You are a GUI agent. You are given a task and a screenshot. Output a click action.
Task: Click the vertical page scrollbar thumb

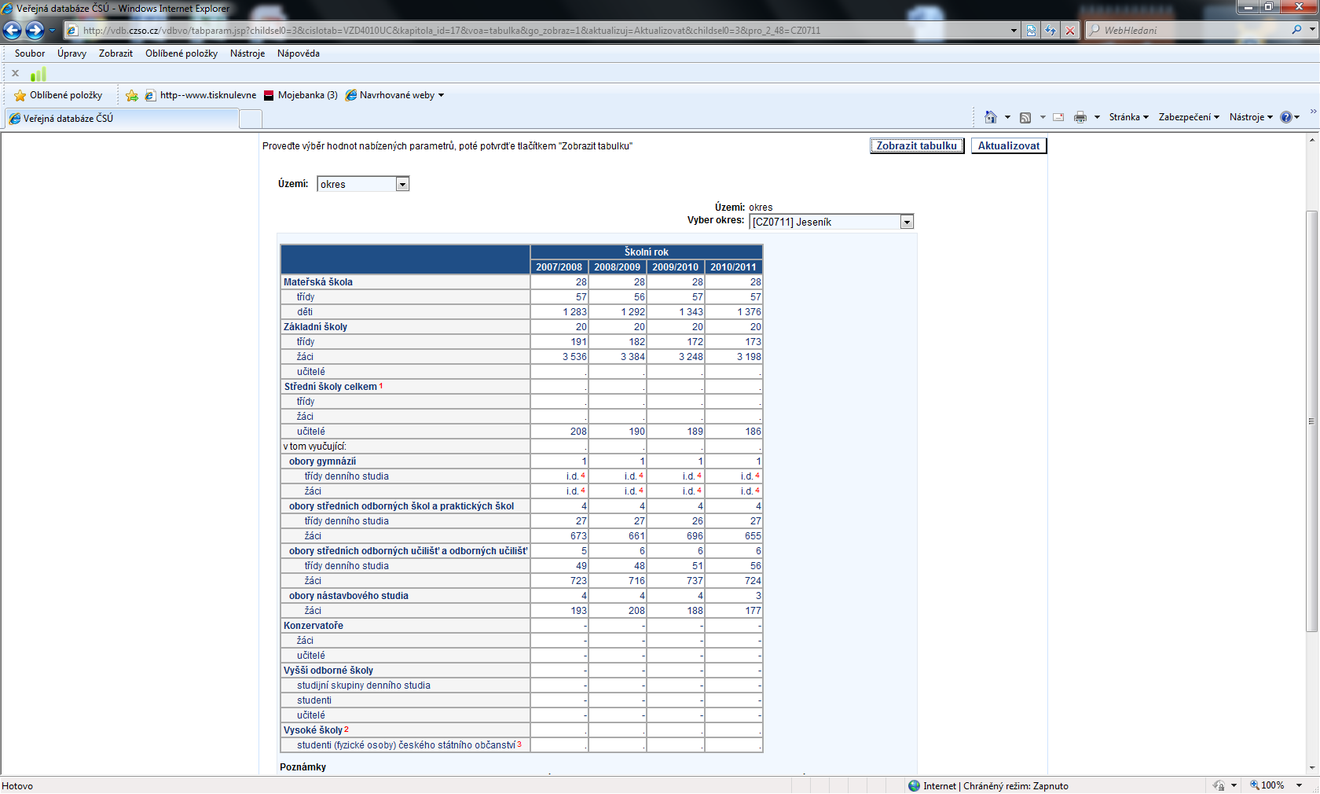tap(1311, 421)
